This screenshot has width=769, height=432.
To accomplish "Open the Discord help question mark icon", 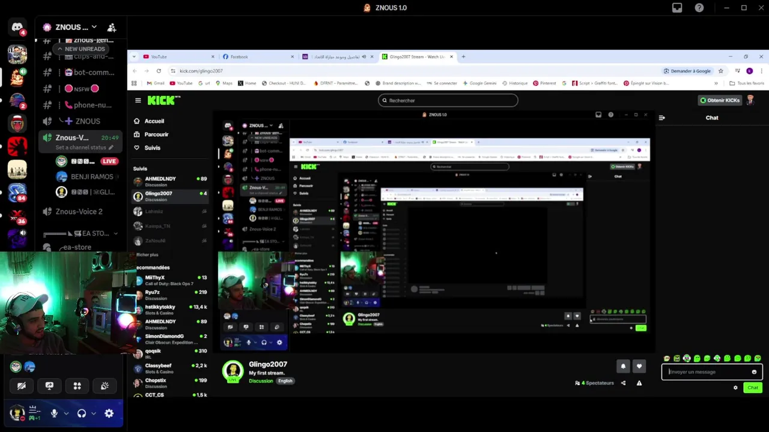I will click(x=699, y=8).
